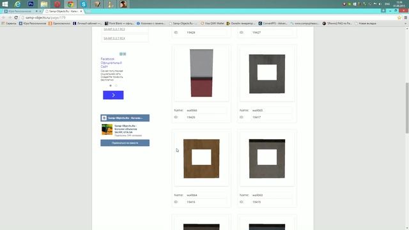Viewport: 409px width, 230px height.
Task: Go back with the browser back arrow
Action: (3, 17)
